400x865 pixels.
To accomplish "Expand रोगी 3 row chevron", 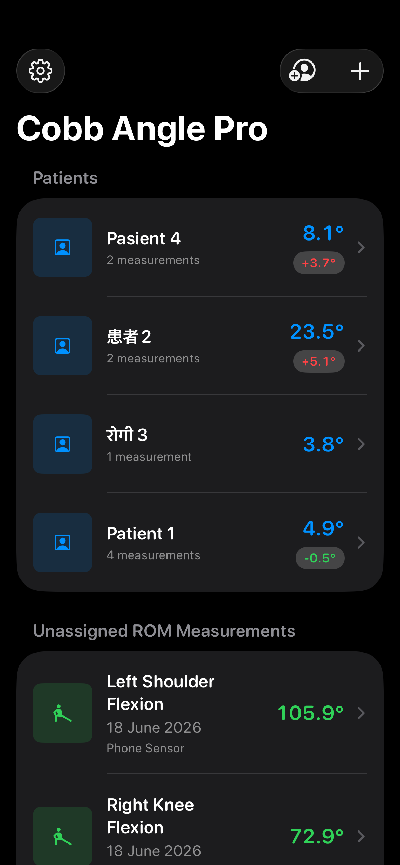I will [x=361, y=444].
